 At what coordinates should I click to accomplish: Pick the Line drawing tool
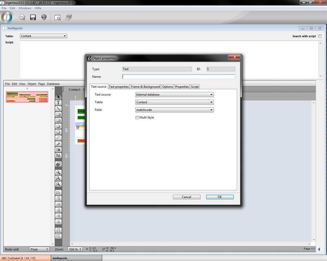click(59, 109)
